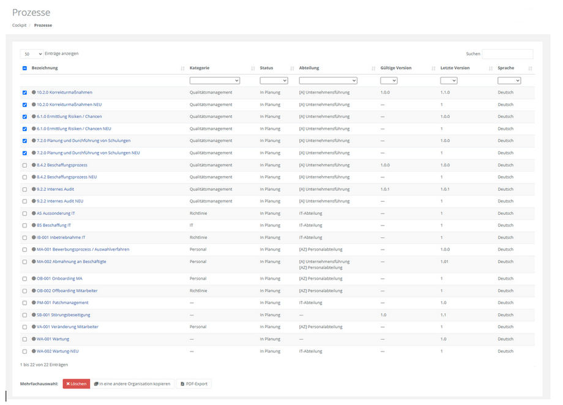This screenshot has width=563, height=405.
Task: Open the MA-001 Bewerbungsprozess / Auswahlverfahren link
Action: click(83, 250)
